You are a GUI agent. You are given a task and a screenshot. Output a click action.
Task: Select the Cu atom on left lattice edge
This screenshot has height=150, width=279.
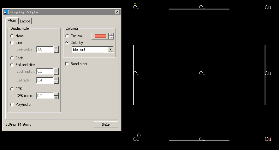point(136,73)
